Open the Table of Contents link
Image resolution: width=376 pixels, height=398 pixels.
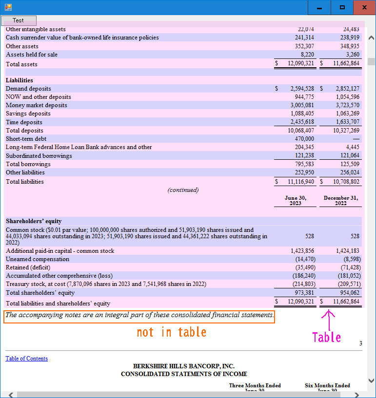tap(27, 359)
